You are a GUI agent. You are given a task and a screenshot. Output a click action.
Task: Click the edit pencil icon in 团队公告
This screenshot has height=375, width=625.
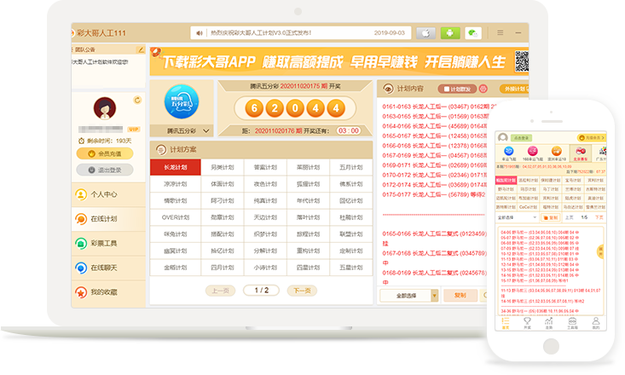click(141, 49)
